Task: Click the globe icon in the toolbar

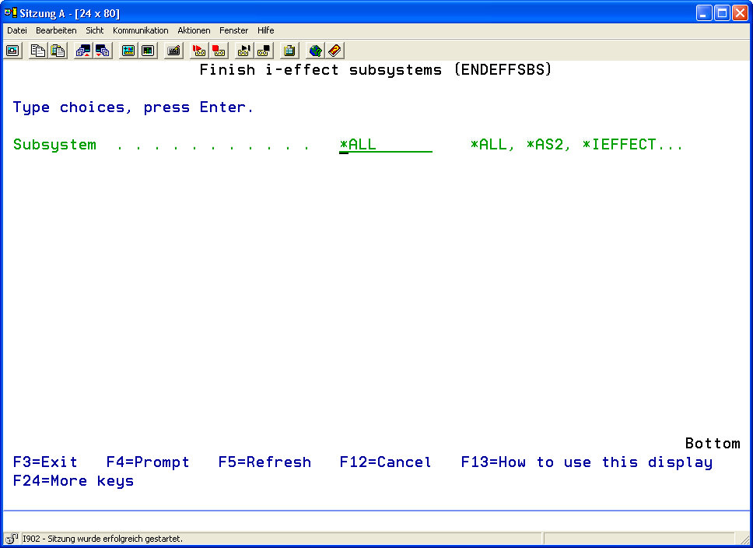Action: (x=315, y=51)
